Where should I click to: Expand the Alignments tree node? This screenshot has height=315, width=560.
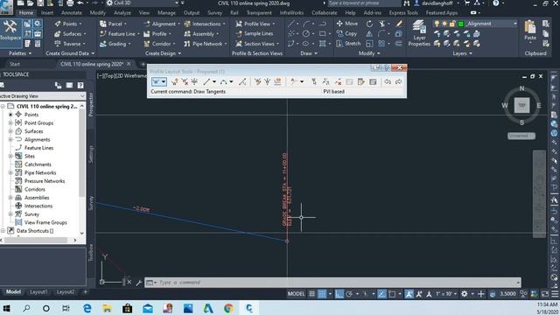tap(10, 139)
